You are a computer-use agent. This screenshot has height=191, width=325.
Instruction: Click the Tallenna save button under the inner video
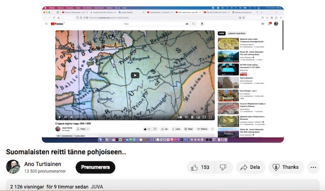202,129
